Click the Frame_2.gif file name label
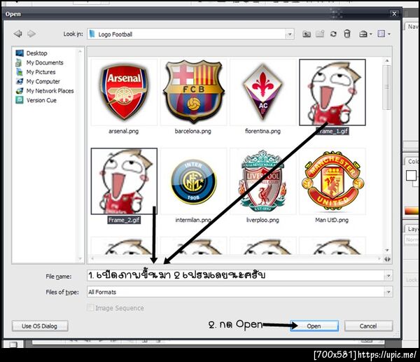Screen dimensions: 420x362 124,220
